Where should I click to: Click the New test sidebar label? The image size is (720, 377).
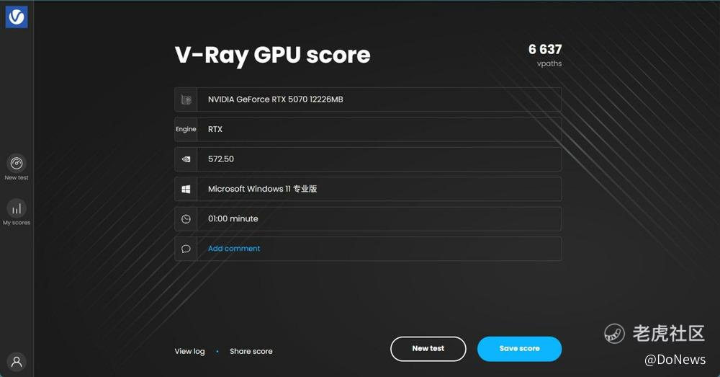(17, 177)
